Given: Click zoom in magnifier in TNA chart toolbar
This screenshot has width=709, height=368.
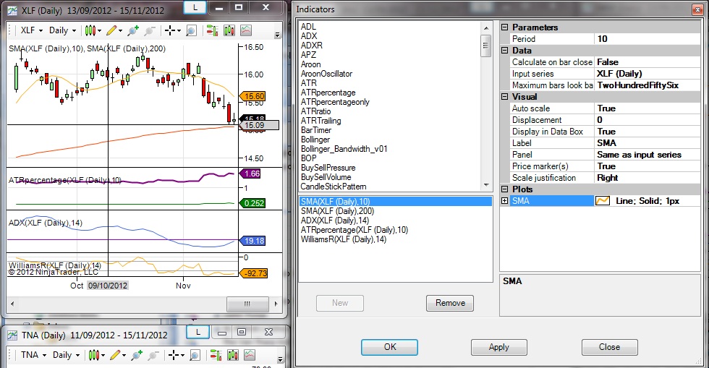Looking at the screenshot, I should point(137,355).
